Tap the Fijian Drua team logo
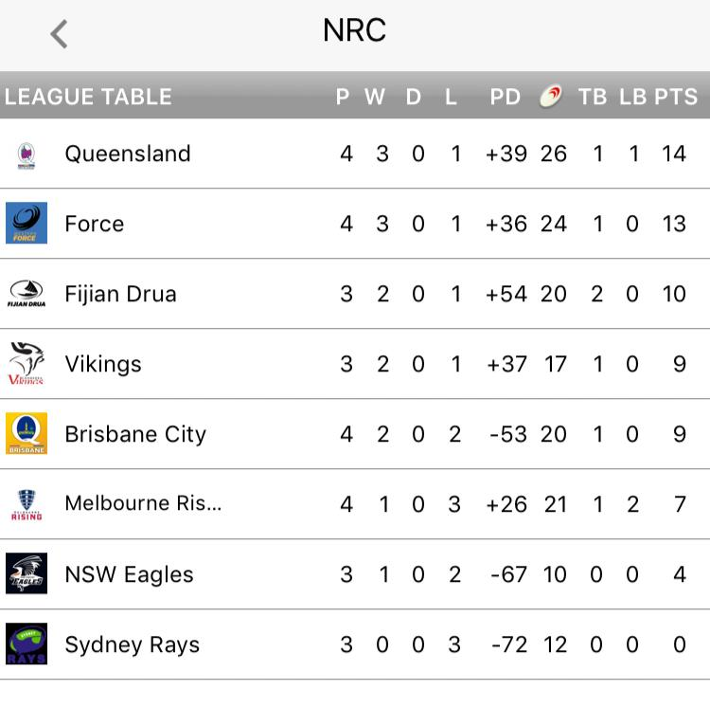This screenshot has width=710, height=708. click(27, 294)
